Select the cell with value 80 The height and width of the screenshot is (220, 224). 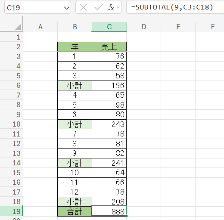109,115
